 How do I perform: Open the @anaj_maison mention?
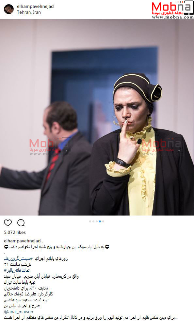click(18, 312)
